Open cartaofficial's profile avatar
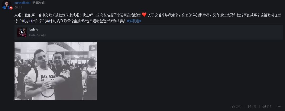Screen dimensions: 285x111 [x=7, y=5]
